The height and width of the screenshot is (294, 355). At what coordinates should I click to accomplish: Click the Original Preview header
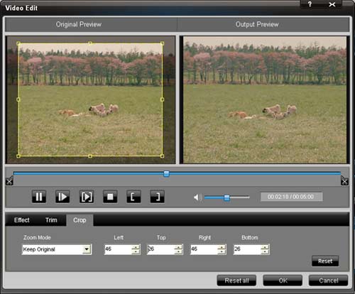pos(79,24)
